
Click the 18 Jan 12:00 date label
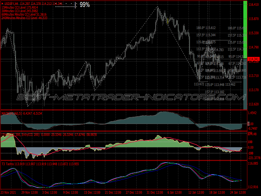click(x=217, y=192)
